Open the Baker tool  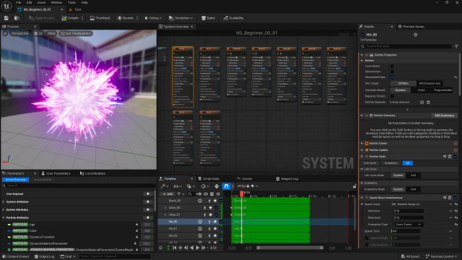[x=208, y=18]
